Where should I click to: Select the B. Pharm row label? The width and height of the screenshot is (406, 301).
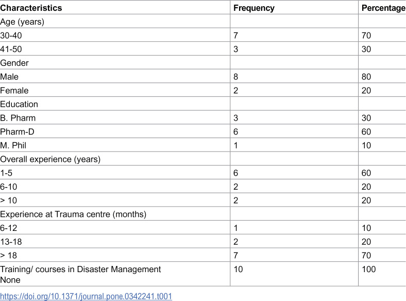coord(18,118)
